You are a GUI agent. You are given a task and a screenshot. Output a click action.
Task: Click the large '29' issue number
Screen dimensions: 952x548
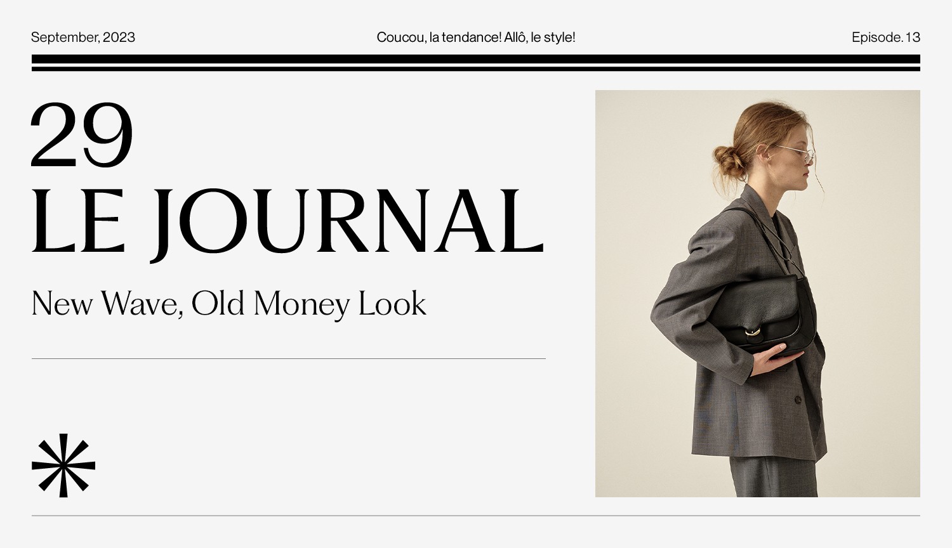point(82,135)
